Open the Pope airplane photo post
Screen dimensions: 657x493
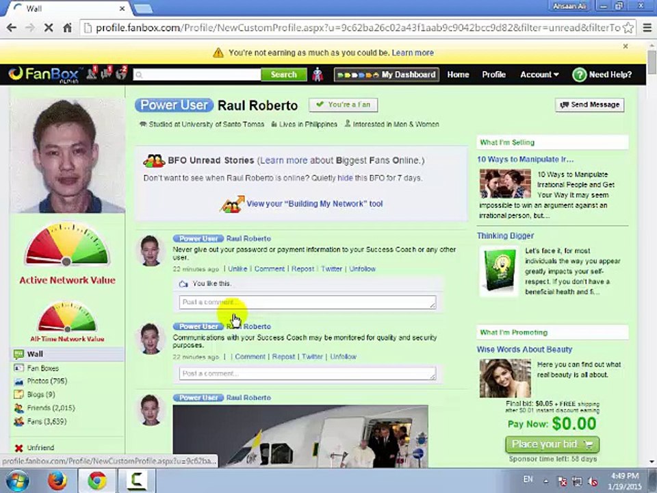pyautogui.click(x=300, y=436)
